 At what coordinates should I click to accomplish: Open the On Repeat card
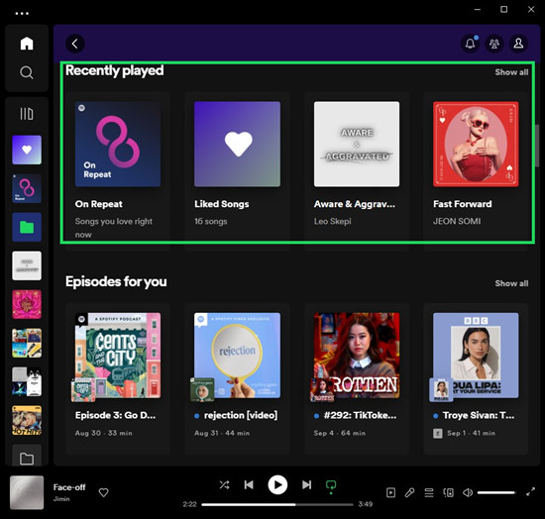point(118,170)
